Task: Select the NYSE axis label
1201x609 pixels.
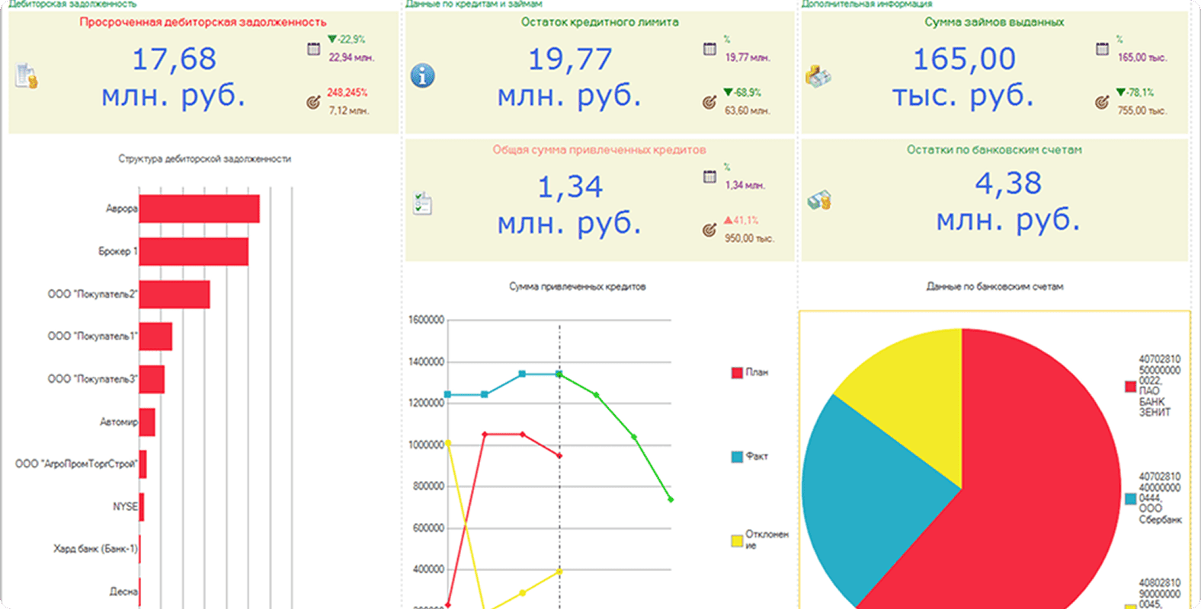Action: [x=125, y=506]
